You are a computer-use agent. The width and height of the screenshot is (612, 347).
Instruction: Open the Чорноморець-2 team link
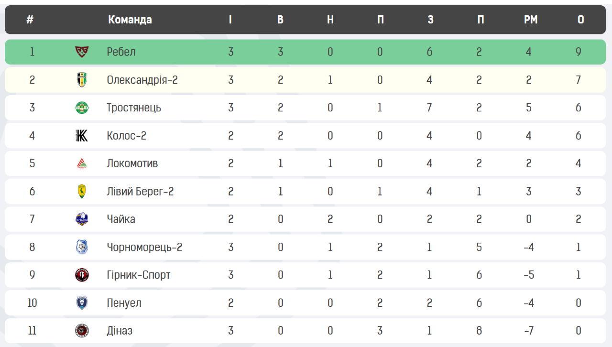point(144,247)
